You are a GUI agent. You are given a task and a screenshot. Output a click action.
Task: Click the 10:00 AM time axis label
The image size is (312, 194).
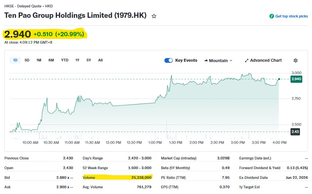point(30,143)
